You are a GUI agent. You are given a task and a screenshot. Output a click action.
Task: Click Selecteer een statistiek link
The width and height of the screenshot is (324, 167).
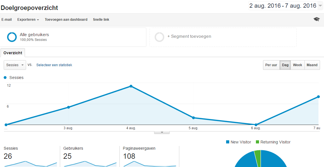click(x=54, y=65)
